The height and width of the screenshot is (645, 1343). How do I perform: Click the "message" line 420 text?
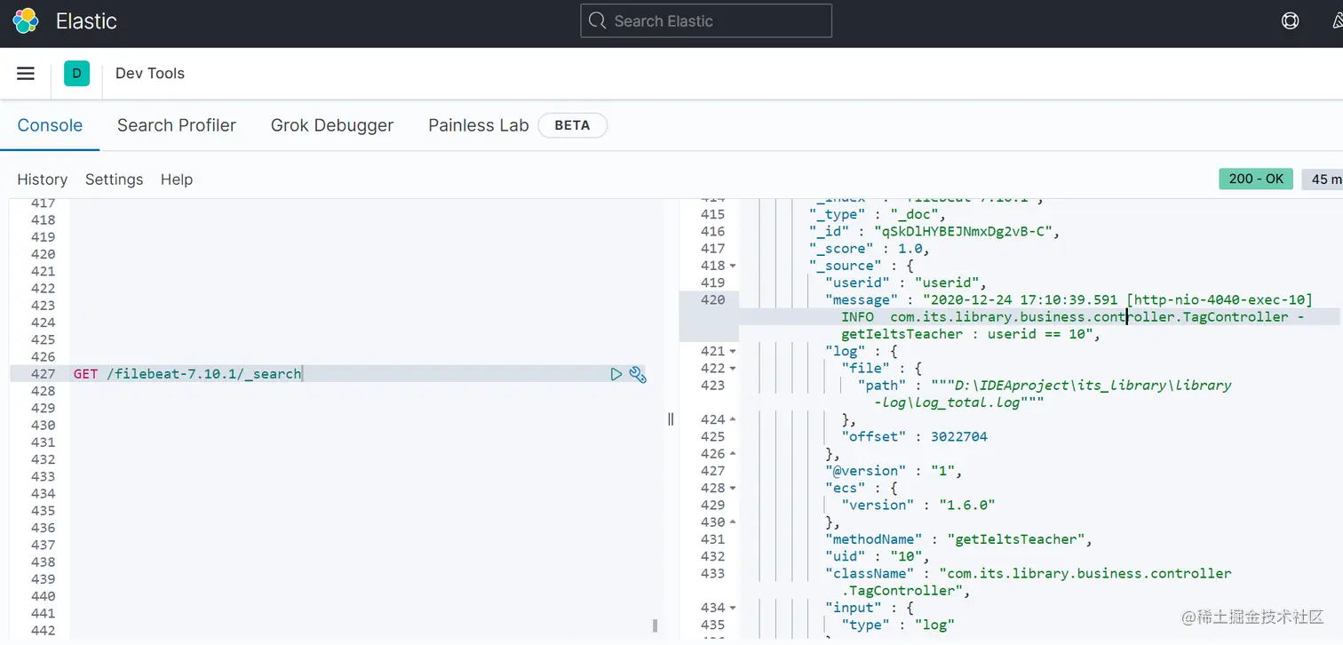tap(1069, 317)
